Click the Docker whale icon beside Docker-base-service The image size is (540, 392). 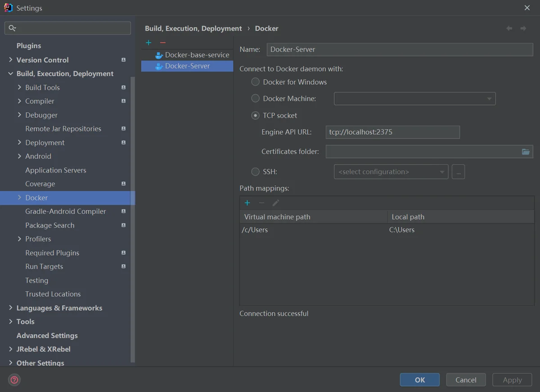coord(159,55)
